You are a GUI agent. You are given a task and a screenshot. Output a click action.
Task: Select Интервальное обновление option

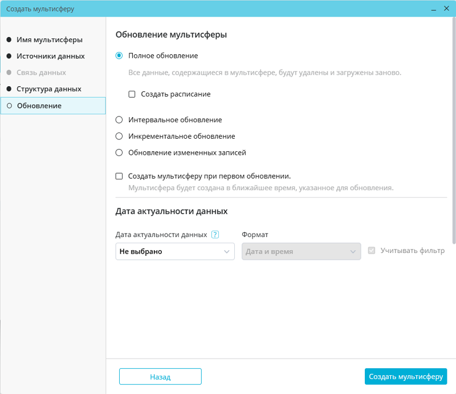pyautogui.click(x=119, y=120)
